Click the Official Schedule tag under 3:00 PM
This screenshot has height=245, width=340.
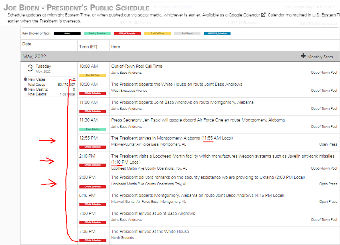93,187
